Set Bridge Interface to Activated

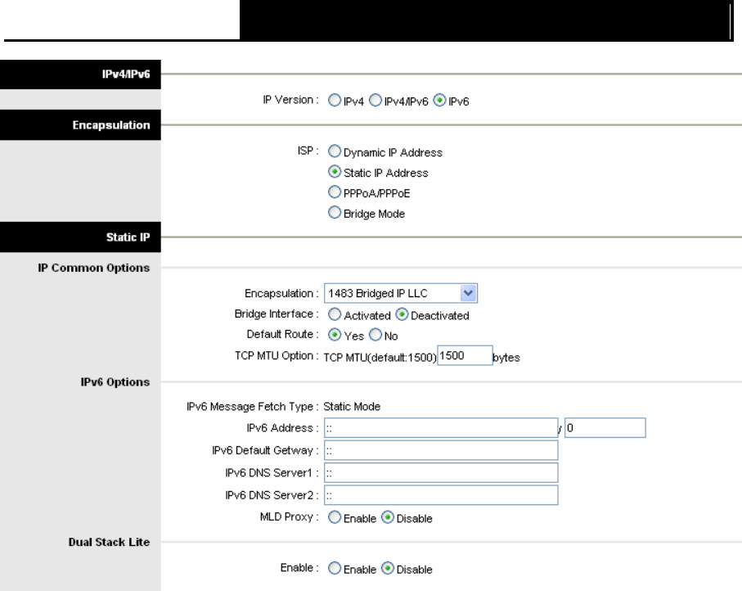(335, 314)
